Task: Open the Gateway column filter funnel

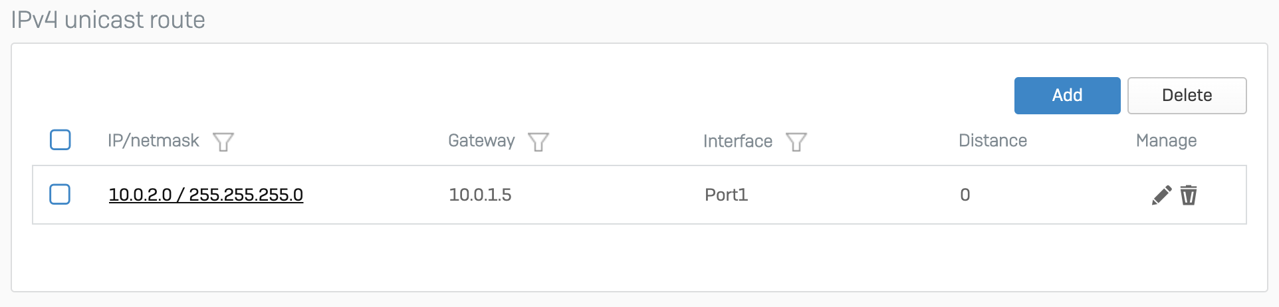Action: point(538,142)
